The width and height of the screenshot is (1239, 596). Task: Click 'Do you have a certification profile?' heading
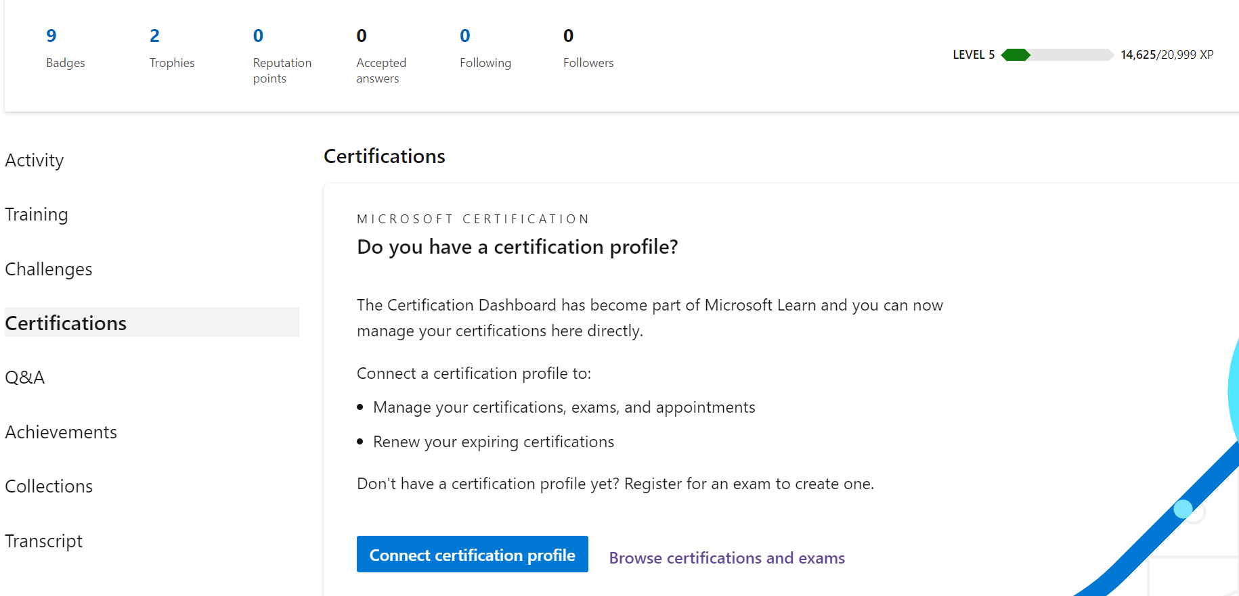point(517,247)
